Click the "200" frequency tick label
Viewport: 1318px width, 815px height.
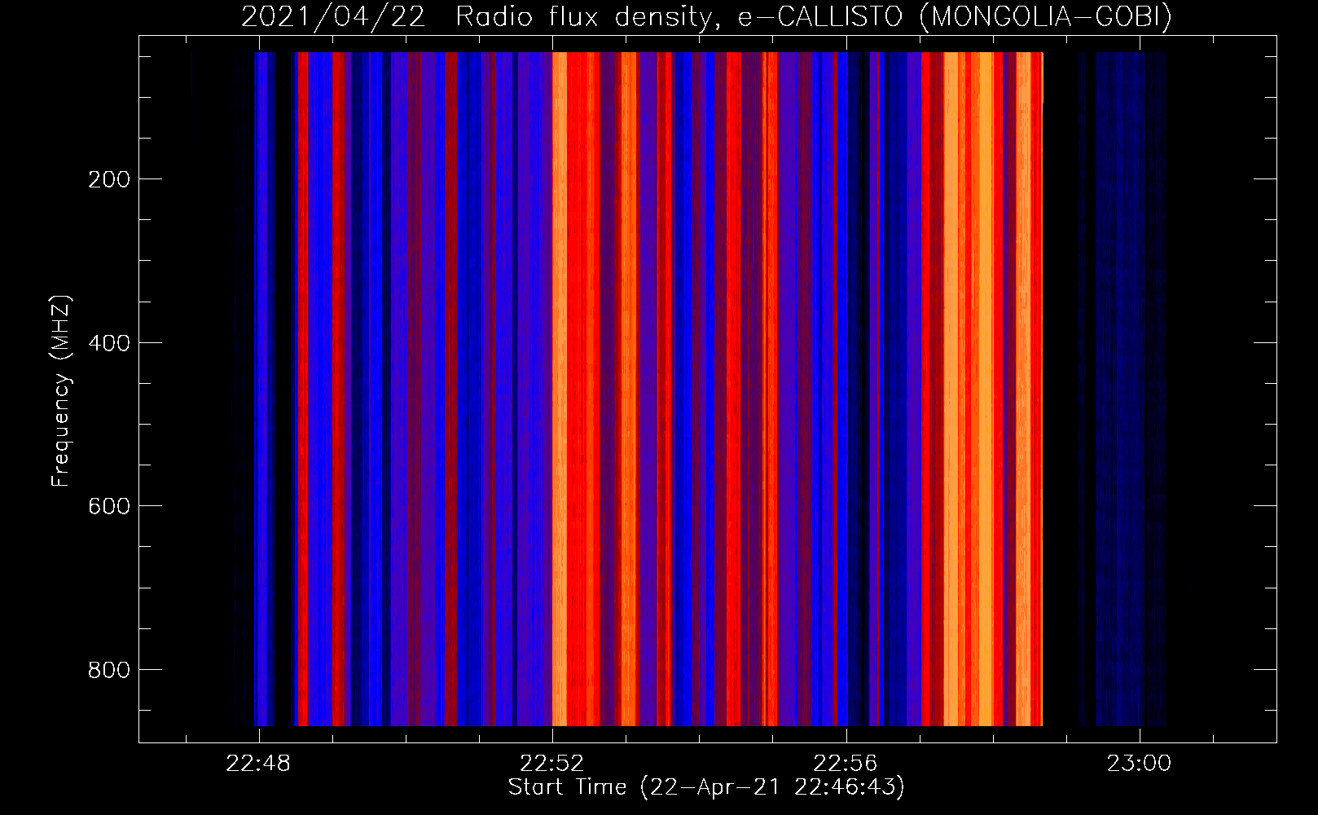coord(109,179)
